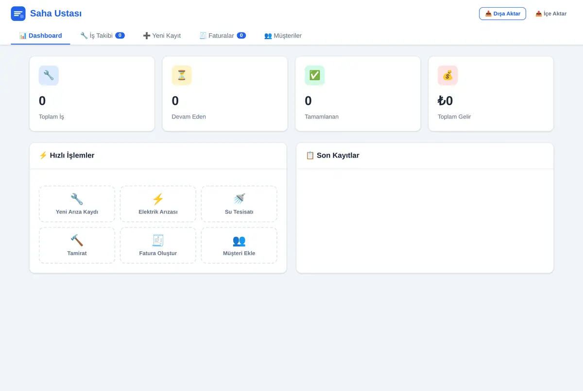The width and height of the screenshot is (583, 391).
Task: Click the Saha Ustası logo icon
Action: click(18, 14)
